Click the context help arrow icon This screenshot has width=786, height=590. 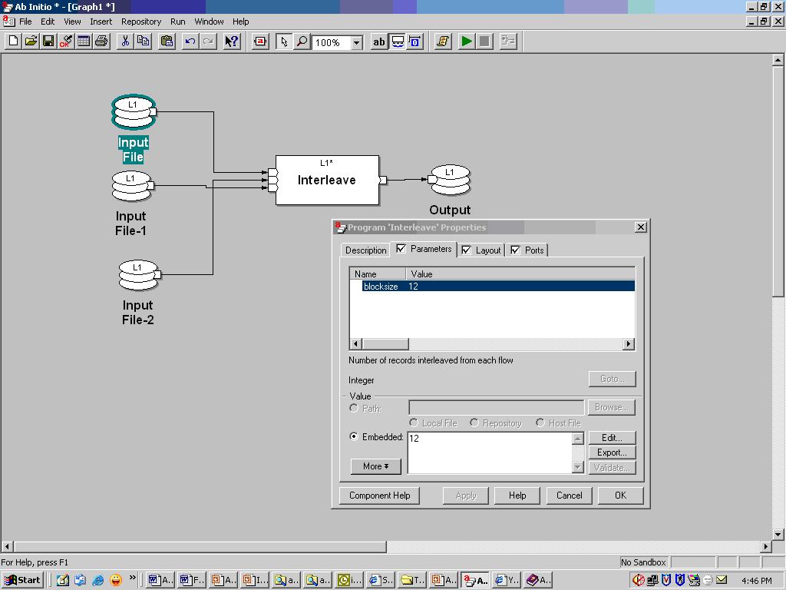pyautogui.click(x=230, y=41)
